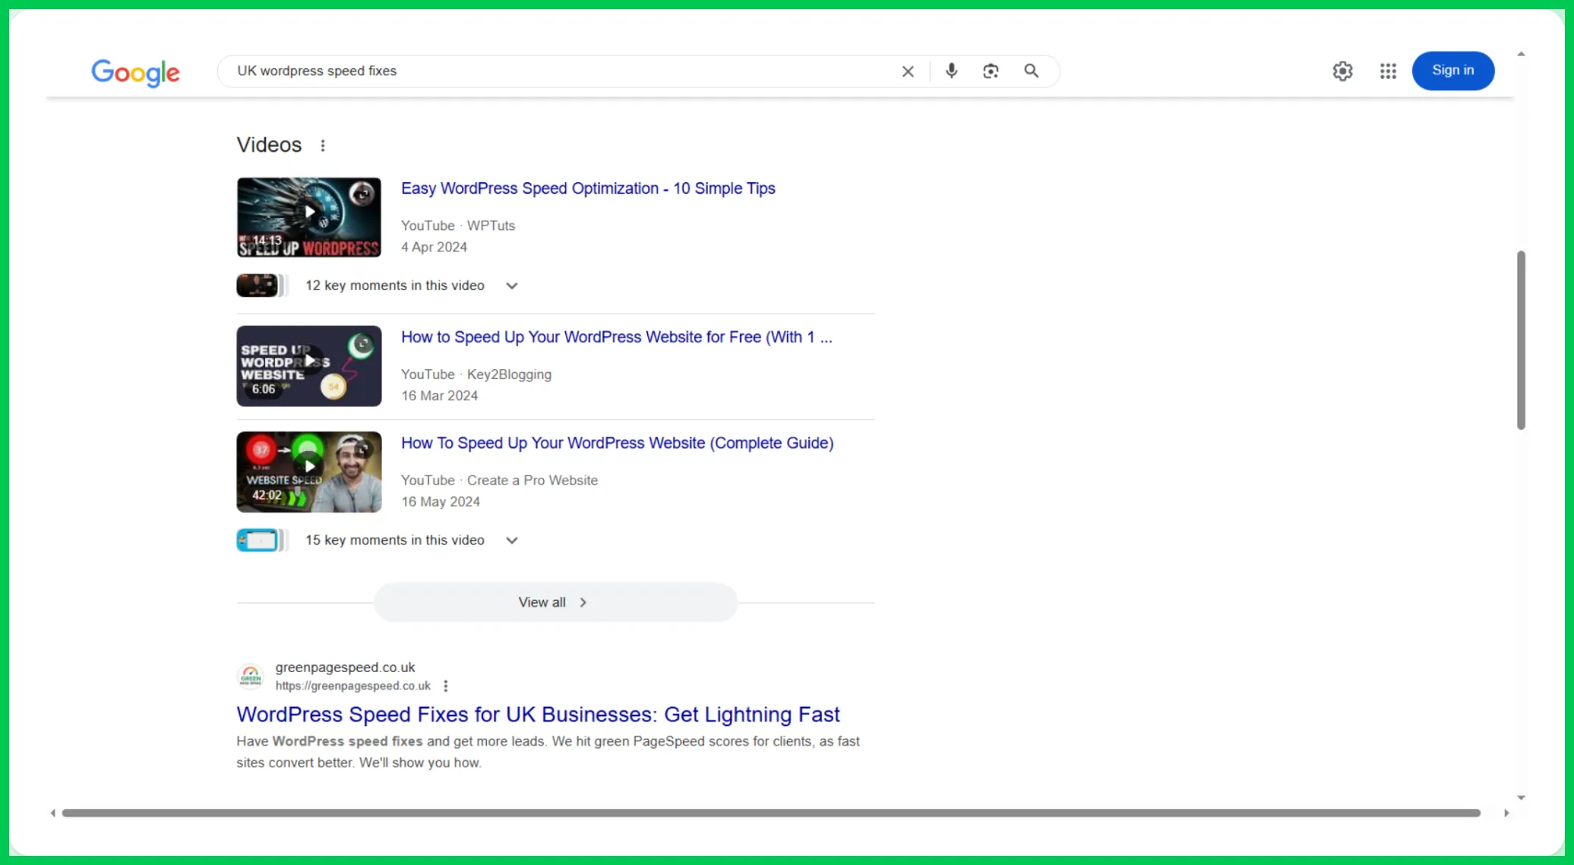The image size is (1574, 865).
Task: Open WordPress Speed Fixes for UK Businesses result
Action: coord(538,714)
